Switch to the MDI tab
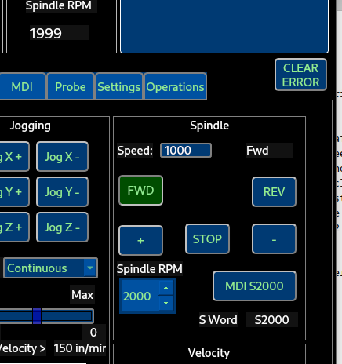 pyautogui.click(x=22, y=86)
